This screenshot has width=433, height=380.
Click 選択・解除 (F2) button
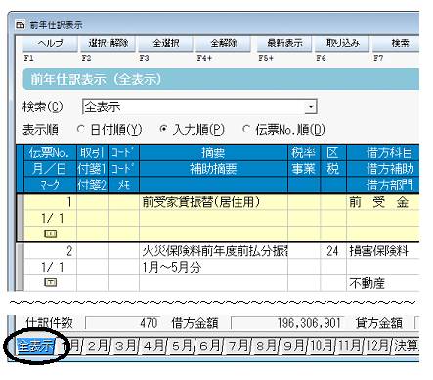click(x=108, y=44)
